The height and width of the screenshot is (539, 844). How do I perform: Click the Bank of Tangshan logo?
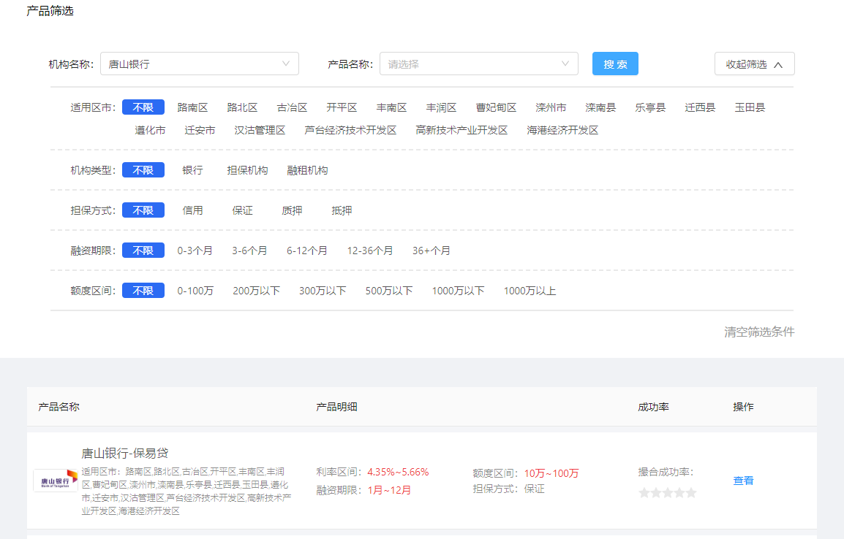point(56,480)
